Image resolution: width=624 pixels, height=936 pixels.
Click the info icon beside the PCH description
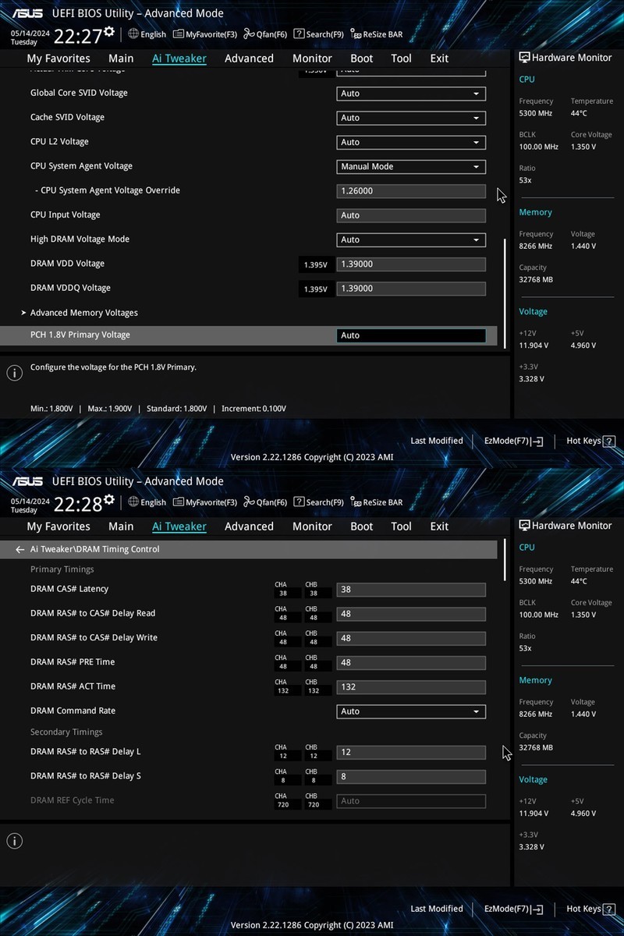click(x=14, y=372)
